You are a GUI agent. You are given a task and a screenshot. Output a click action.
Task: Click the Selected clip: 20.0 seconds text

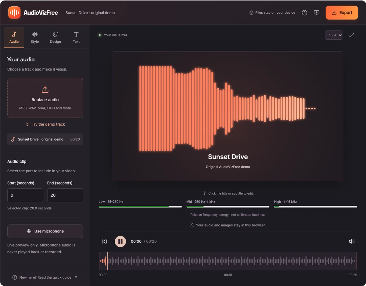[x=30, y=208]
